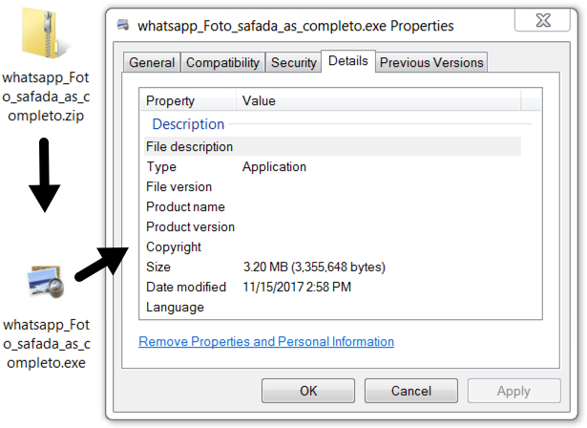Select the File description row
587x428 pixels.
(332, 146)
